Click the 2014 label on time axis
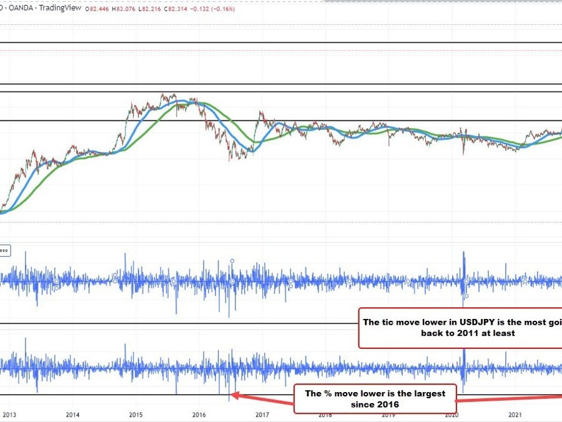Screen dimensions: 562x422 72,415
